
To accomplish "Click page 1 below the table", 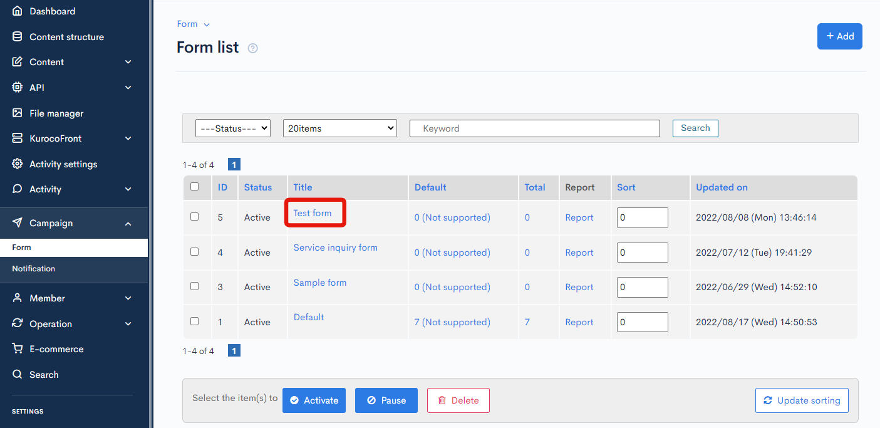I will 234,351.
